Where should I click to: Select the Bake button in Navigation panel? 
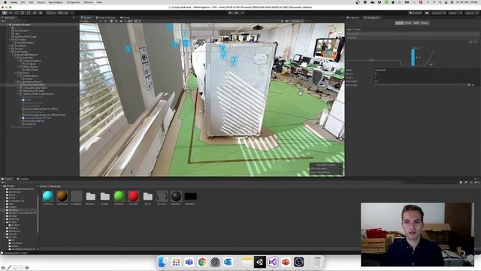(416, 23)
